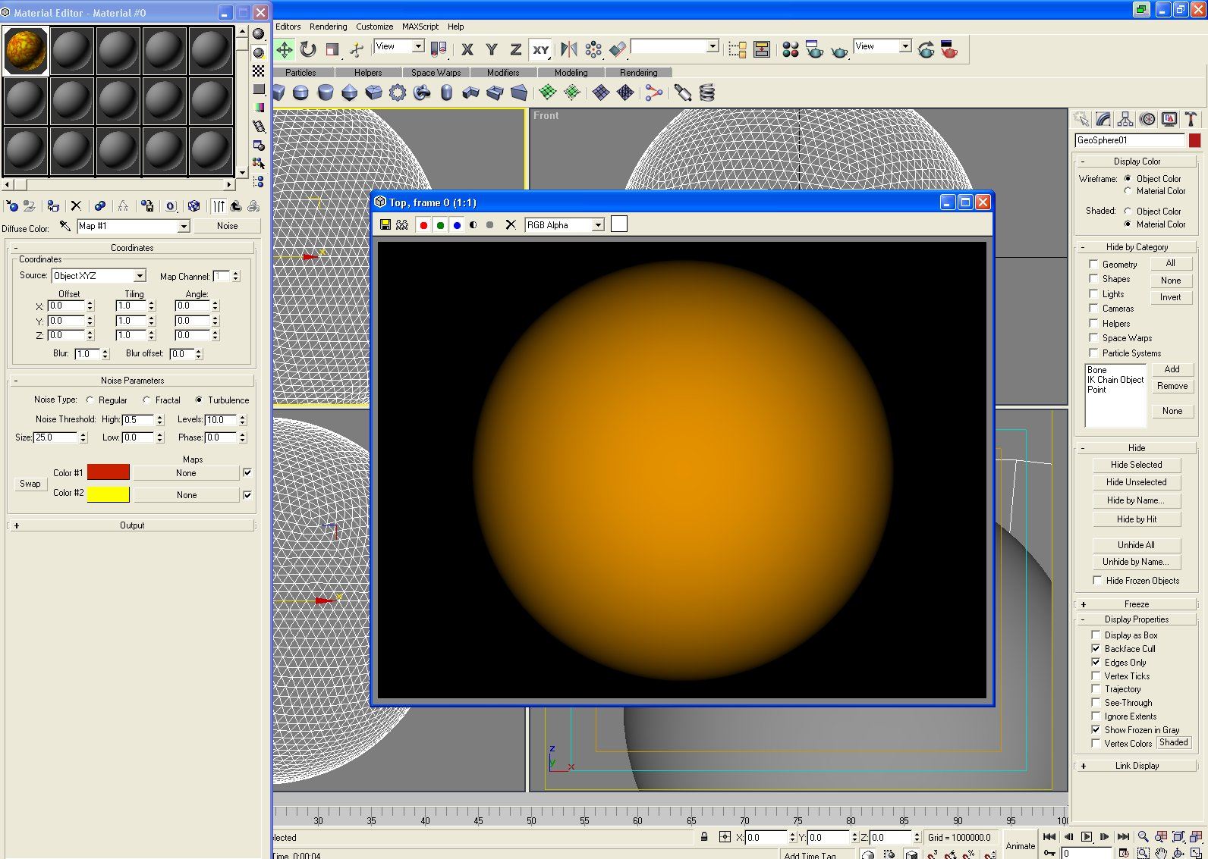Viewport: 1208px width, 859px height.
Task: Toggle Show Map in Viewport cube icon
Action: coord(194,205)
